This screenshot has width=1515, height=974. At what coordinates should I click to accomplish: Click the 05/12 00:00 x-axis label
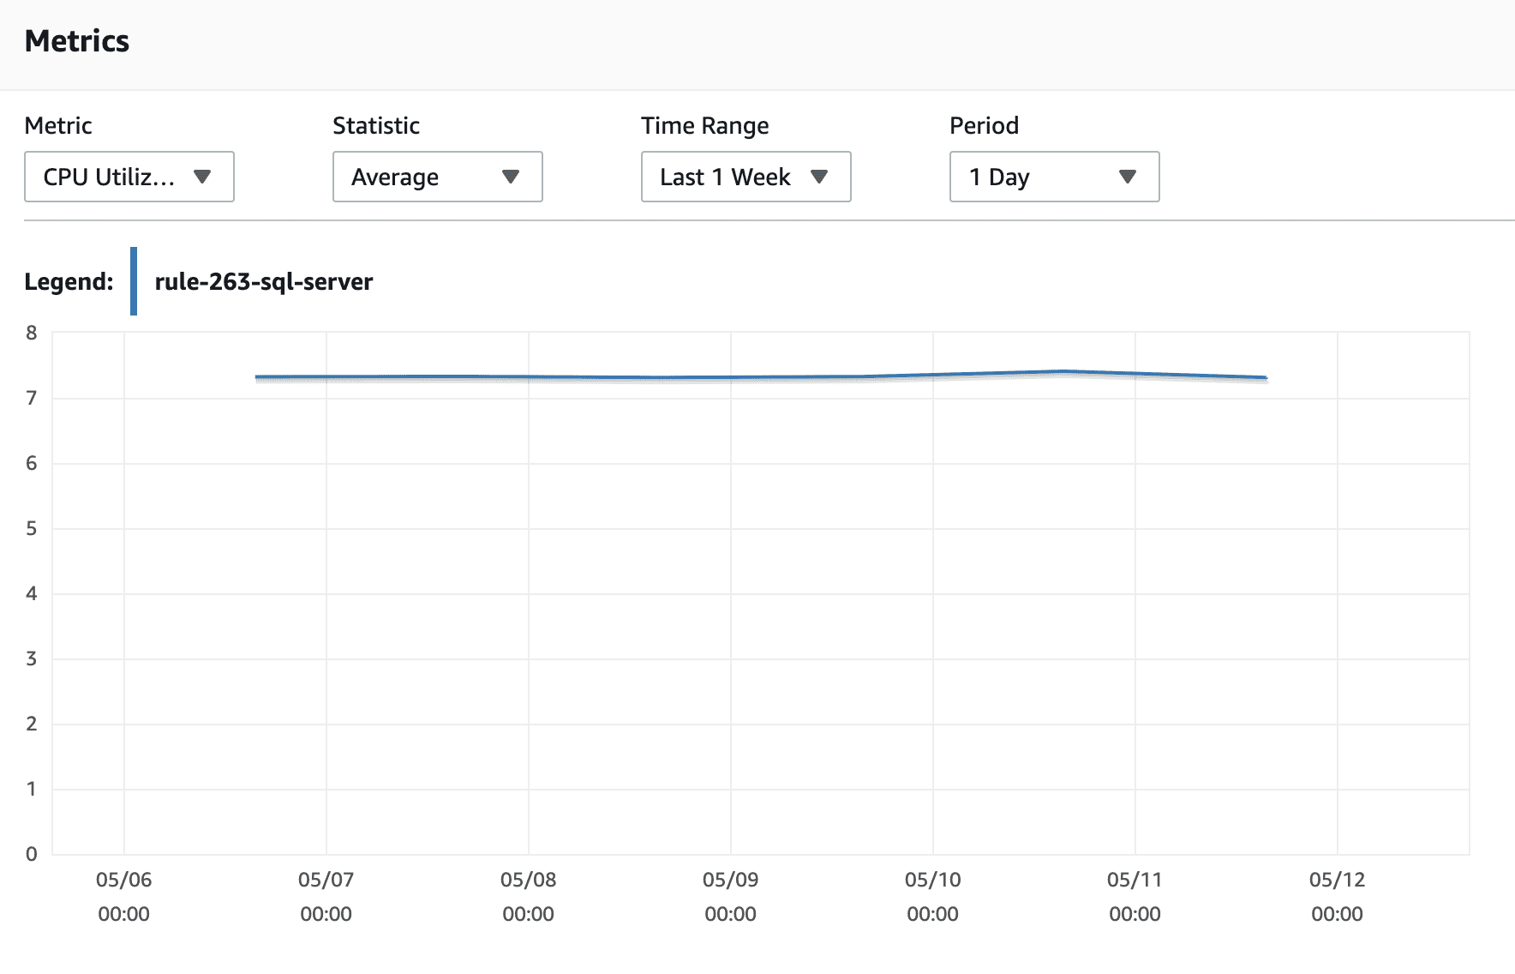[1338, 897]
